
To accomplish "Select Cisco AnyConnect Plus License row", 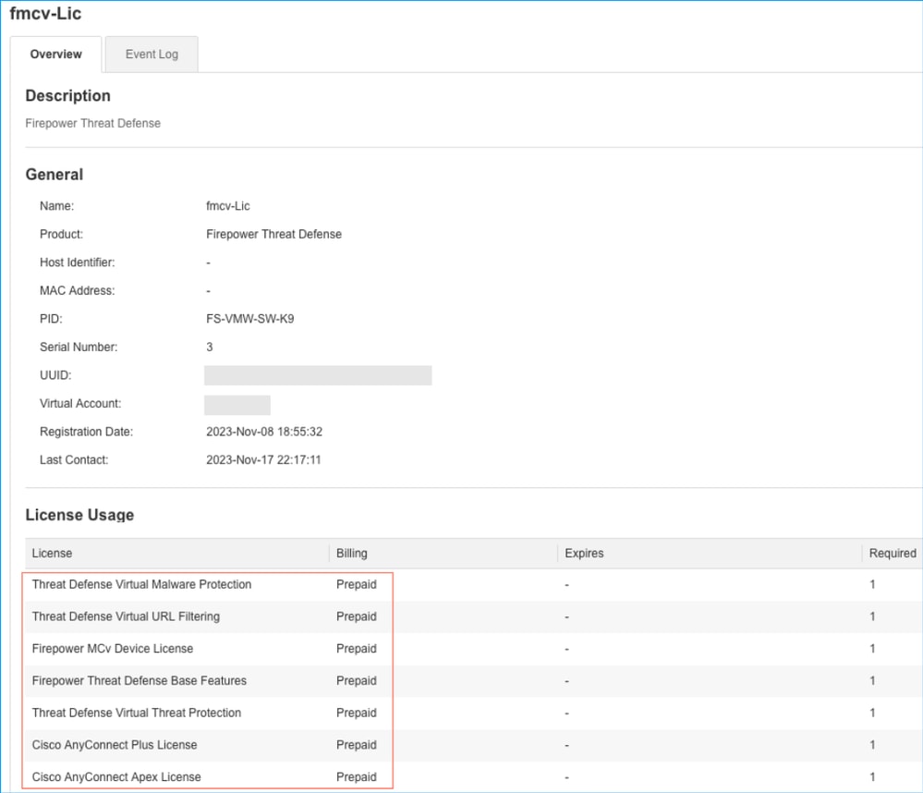I will [474, 745].
